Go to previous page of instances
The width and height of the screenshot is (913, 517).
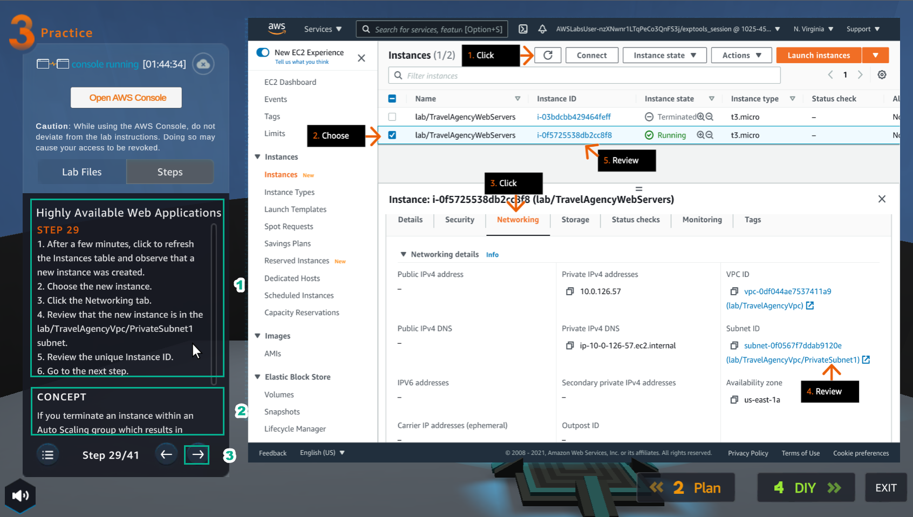click(830, 74)
